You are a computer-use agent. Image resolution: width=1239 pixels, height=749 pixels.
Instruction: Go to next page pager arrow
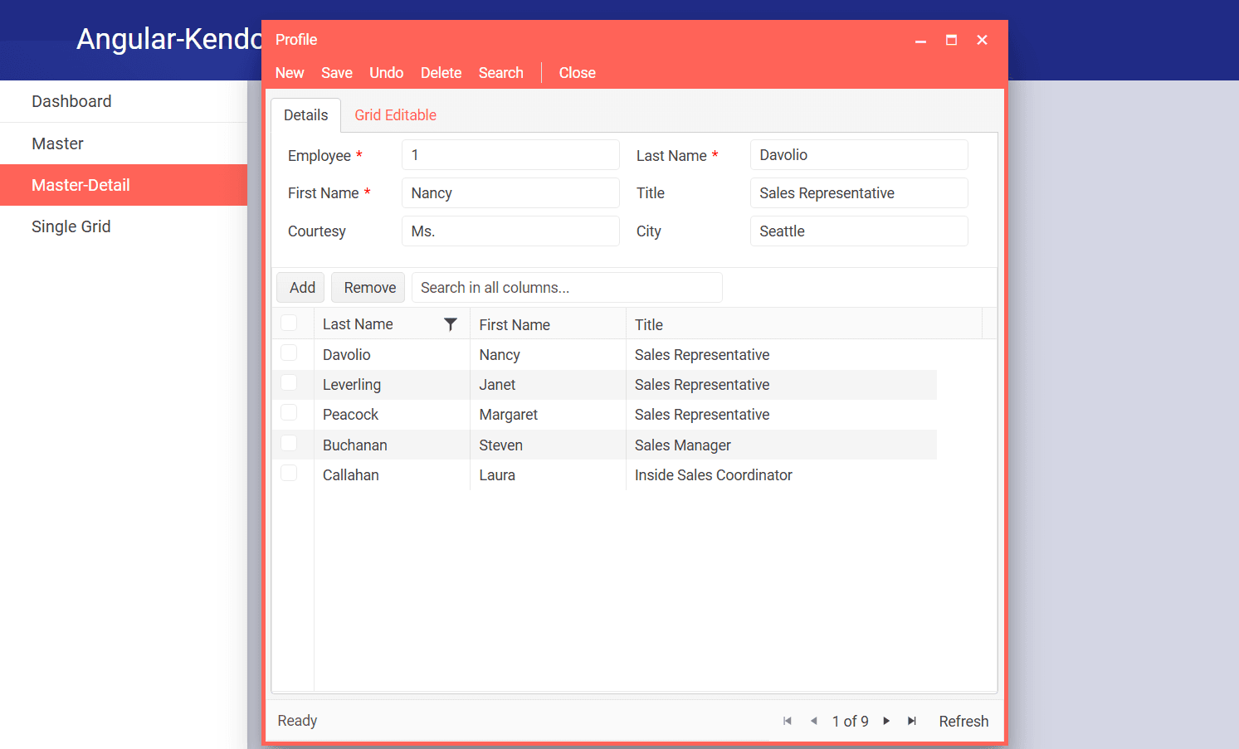(x=886, y=721)
